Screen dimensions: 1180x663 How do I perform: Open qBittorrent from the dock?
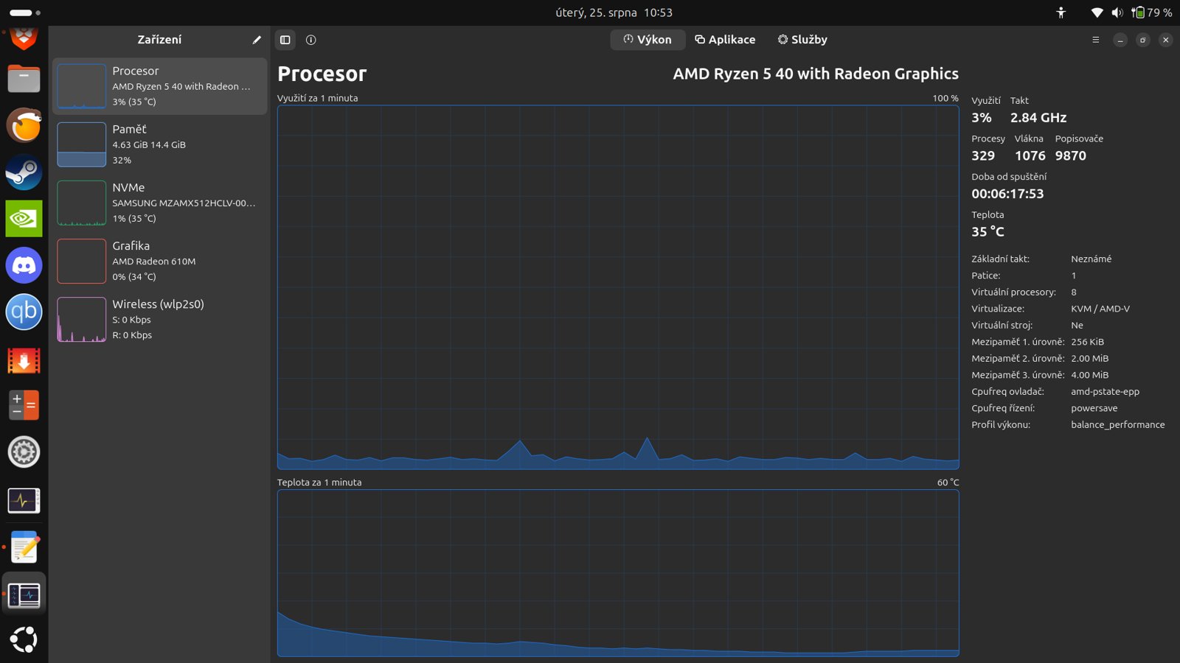point(24,312)
